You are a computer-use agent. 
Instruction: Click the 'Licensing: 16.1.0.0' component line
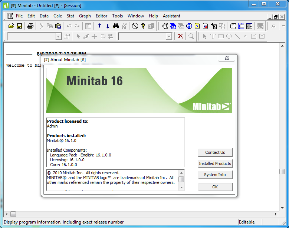(67, 160)
